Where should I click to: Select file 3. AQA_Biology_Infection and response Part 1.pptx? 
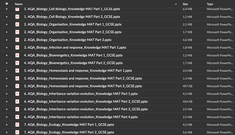[75, 47]
